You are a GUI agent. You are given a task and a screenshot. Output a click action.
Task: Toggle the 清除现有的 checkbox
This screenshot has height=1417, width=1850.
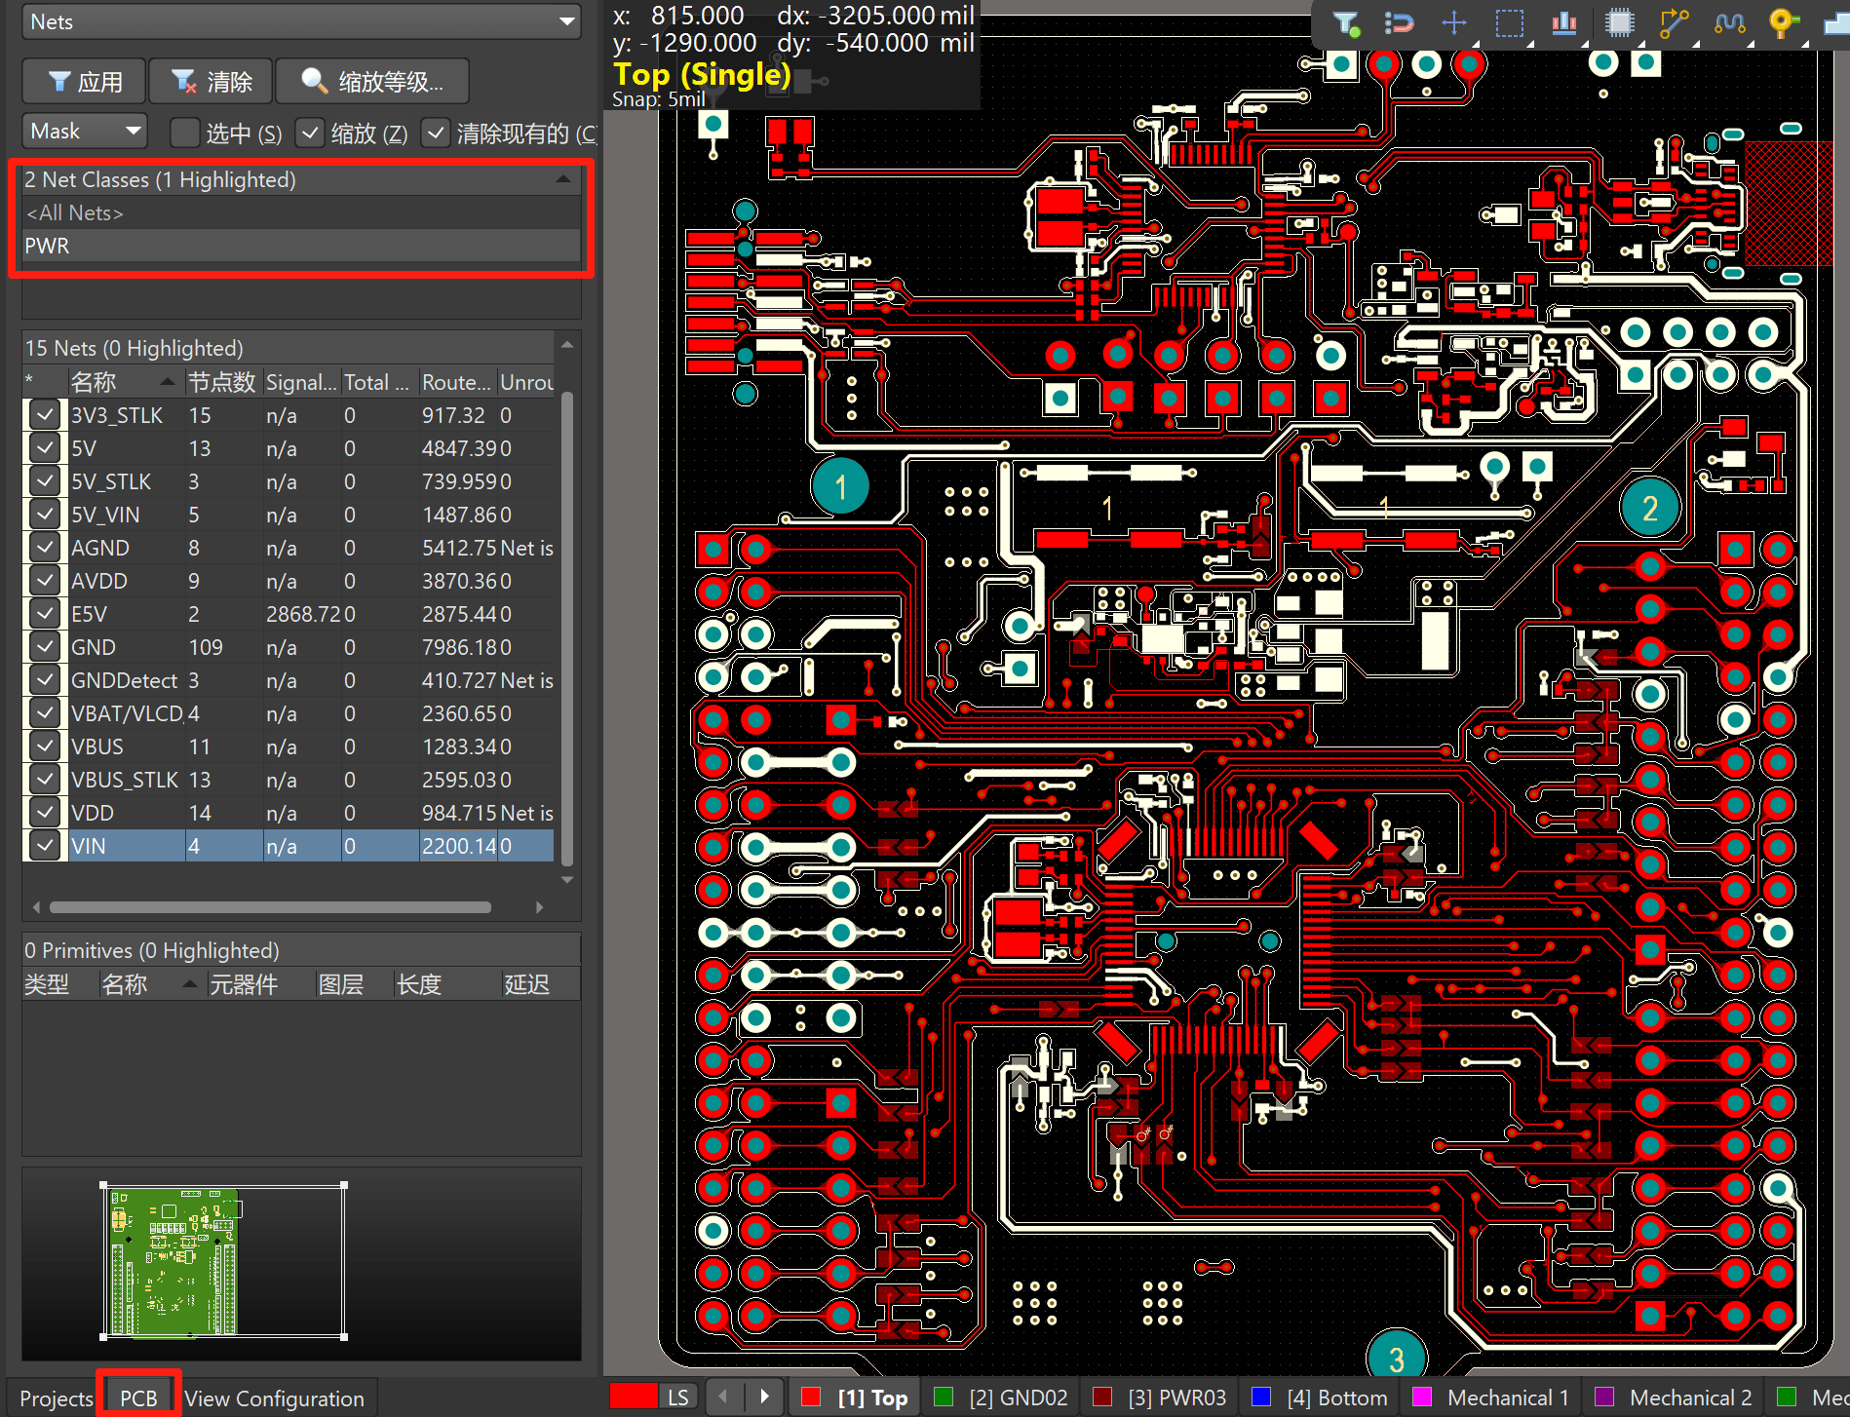pyautogui.click(x=435, y=132)
